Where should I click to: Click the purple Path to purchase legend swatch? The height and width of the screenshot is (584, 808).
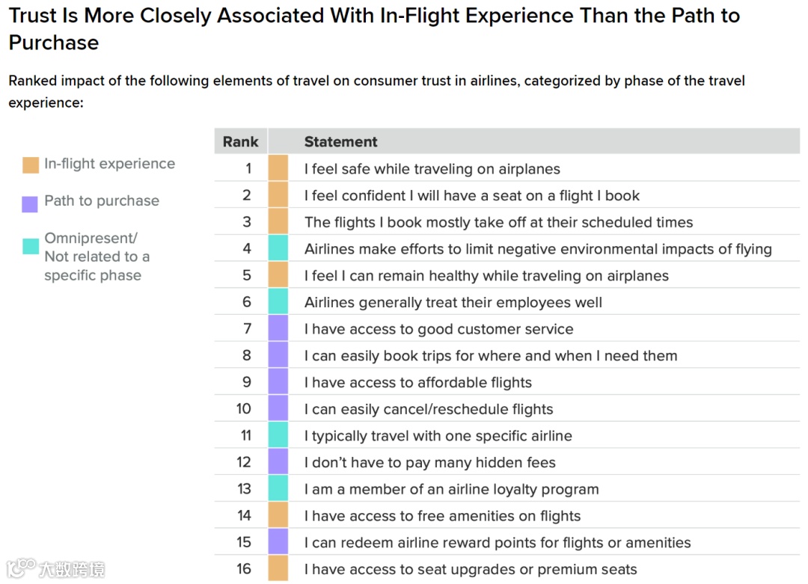pyautogui.click(x=30, y=202)
